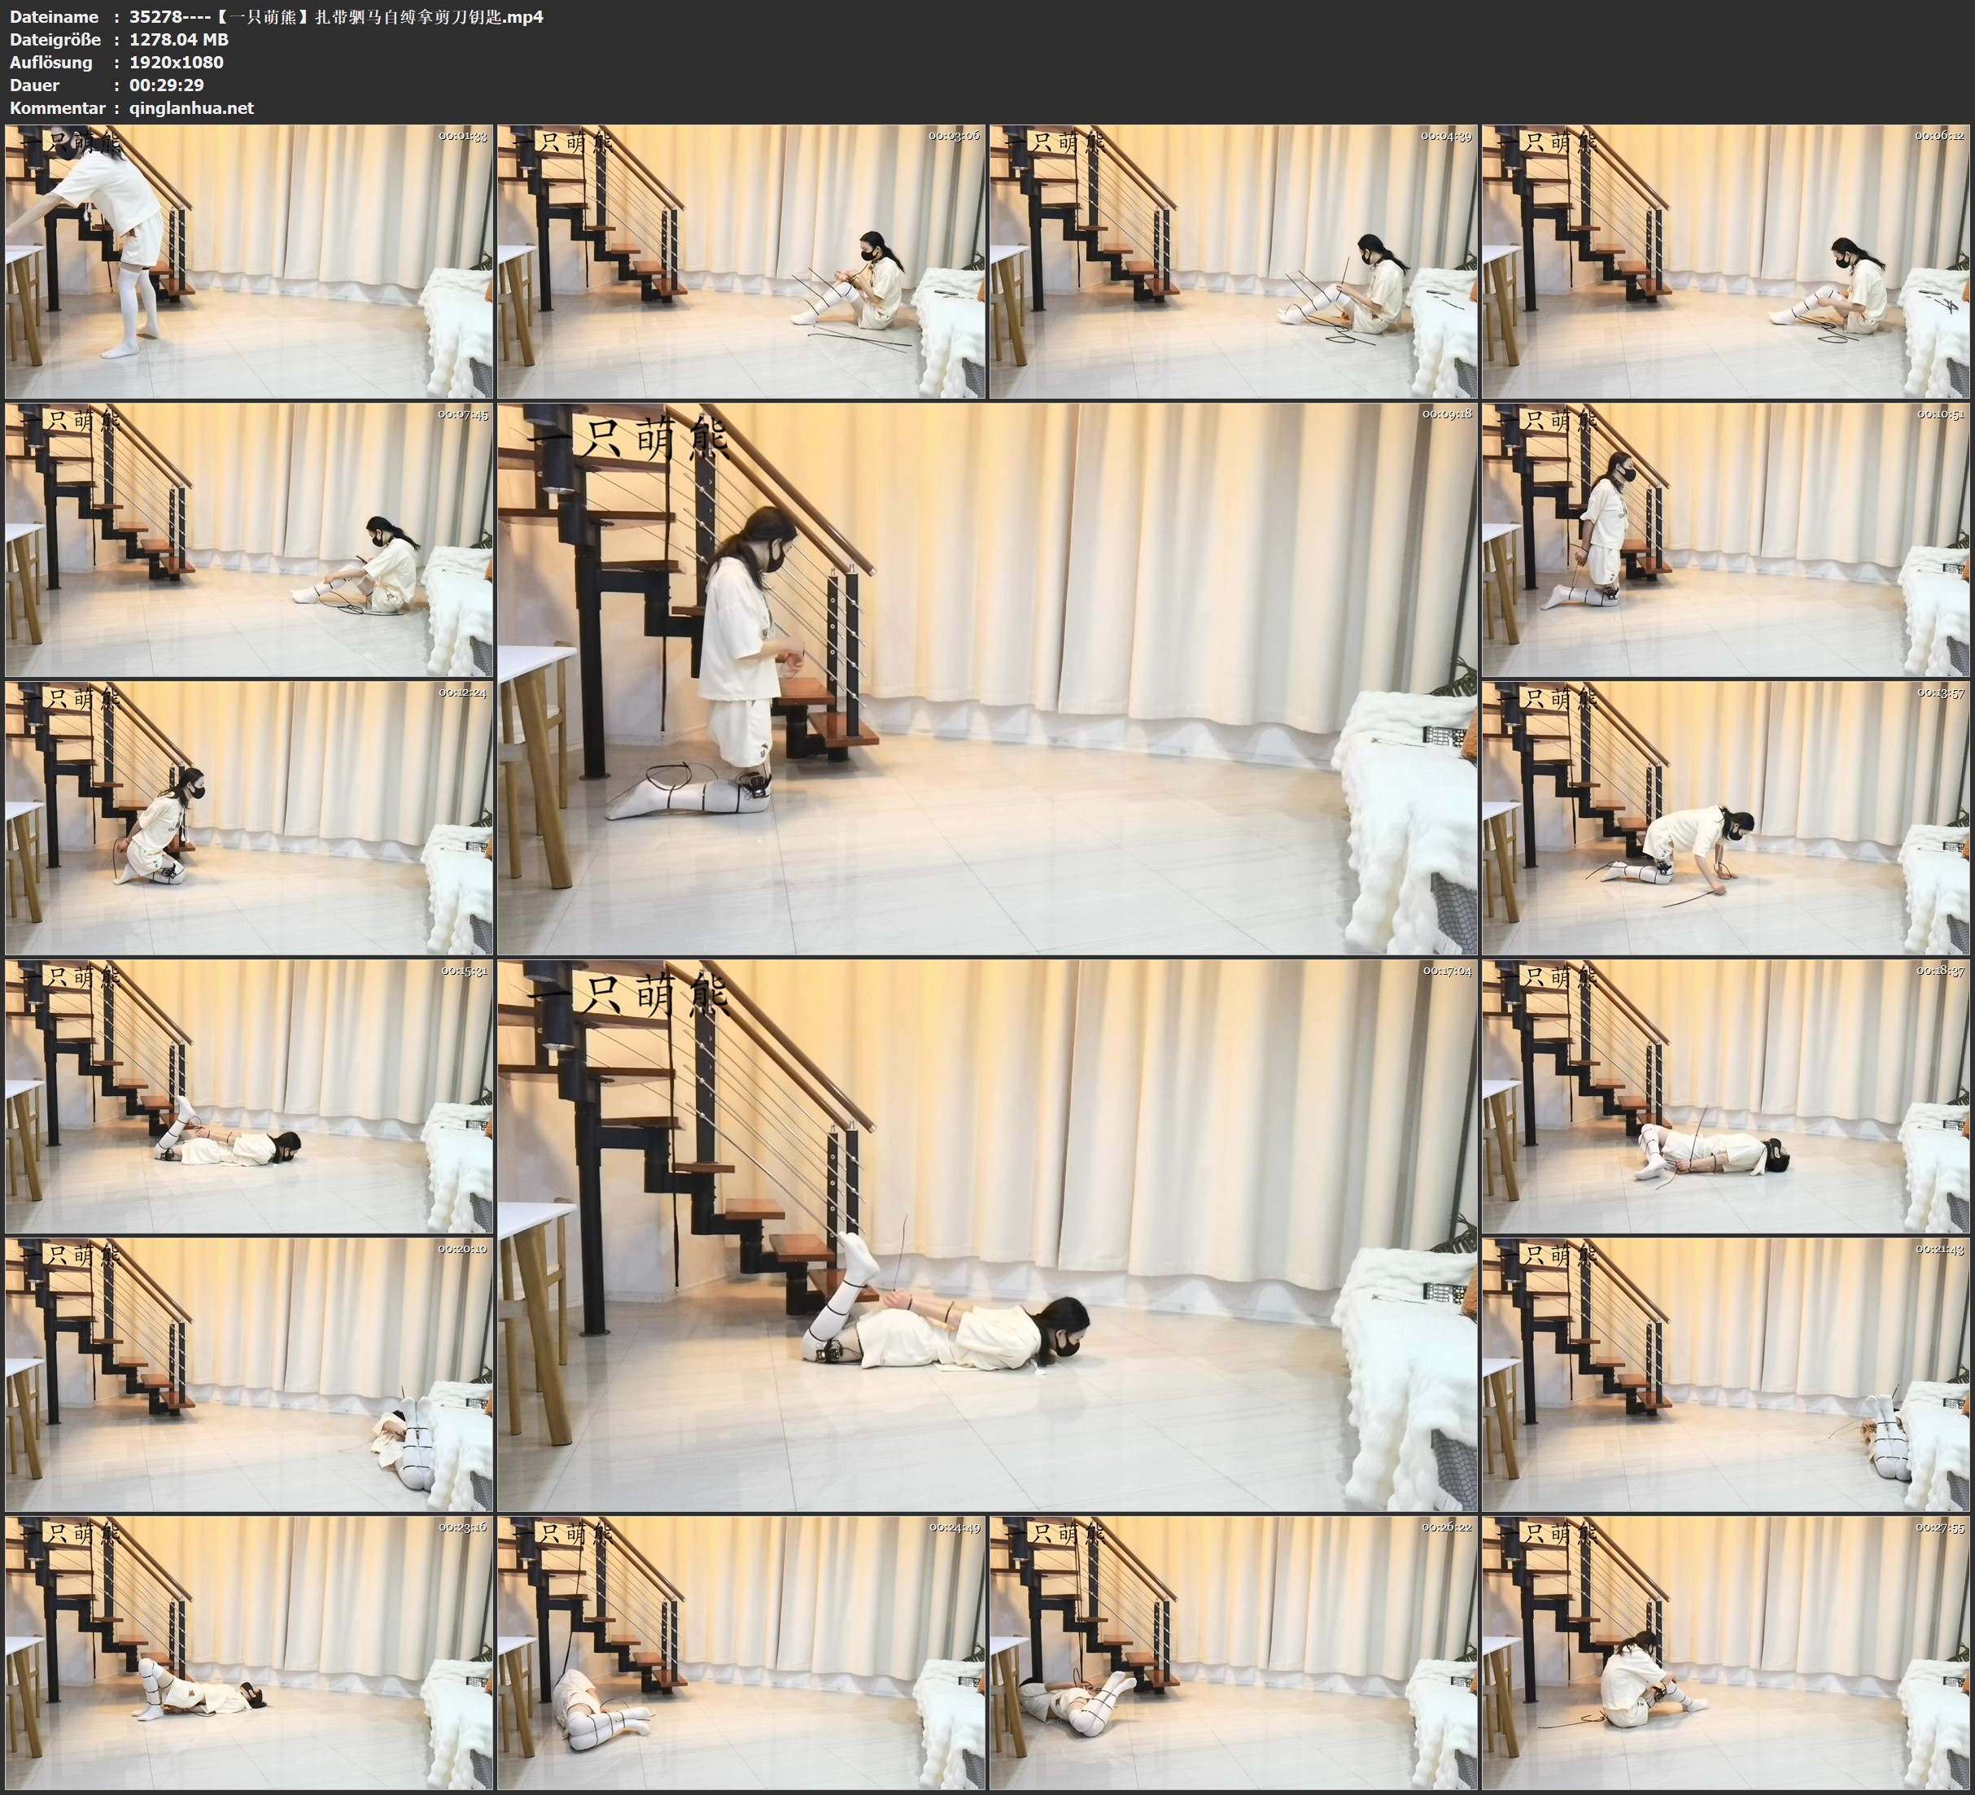
Task: Open the frame with timestamp 00:26:22
Action: pyautogui.click(x=1234, y=1653)
